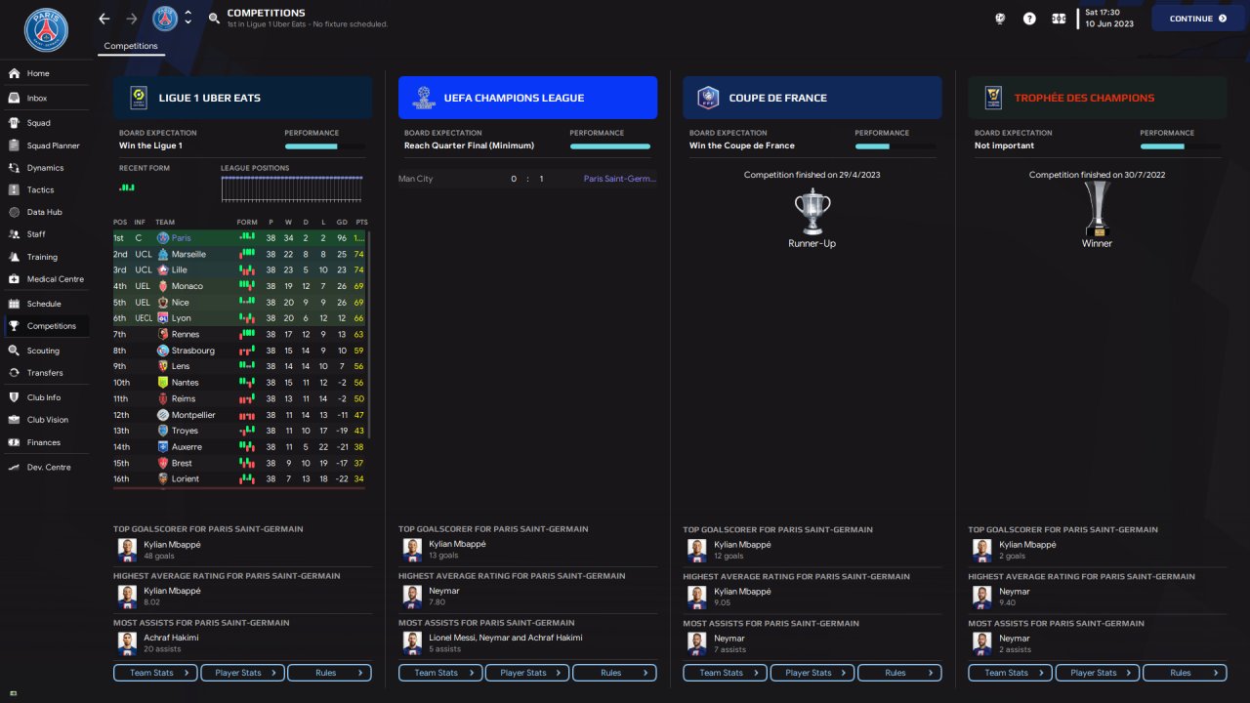
Task: Open Rules for UEFA Champions League
Action: (x=614, y=673)
